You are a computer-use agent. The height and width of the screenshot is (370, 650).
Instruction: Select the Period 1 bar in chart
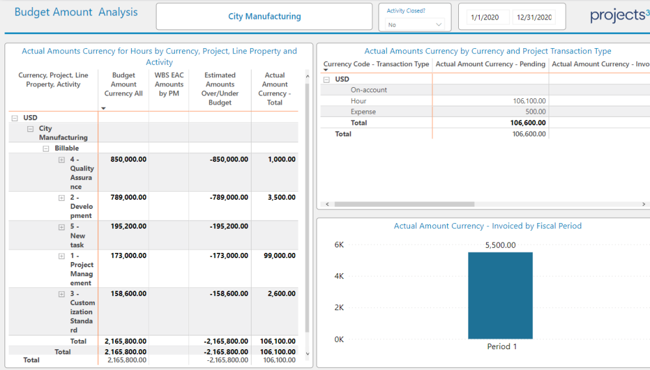click(x=500, y=295)
